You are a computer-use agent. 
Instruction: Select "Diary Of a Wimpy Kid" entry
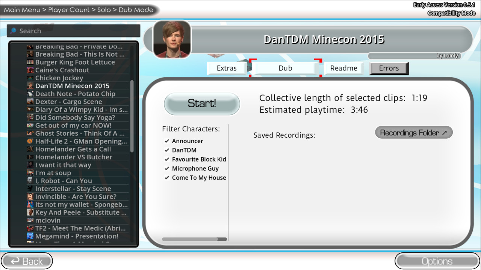[x=78, y=109]
